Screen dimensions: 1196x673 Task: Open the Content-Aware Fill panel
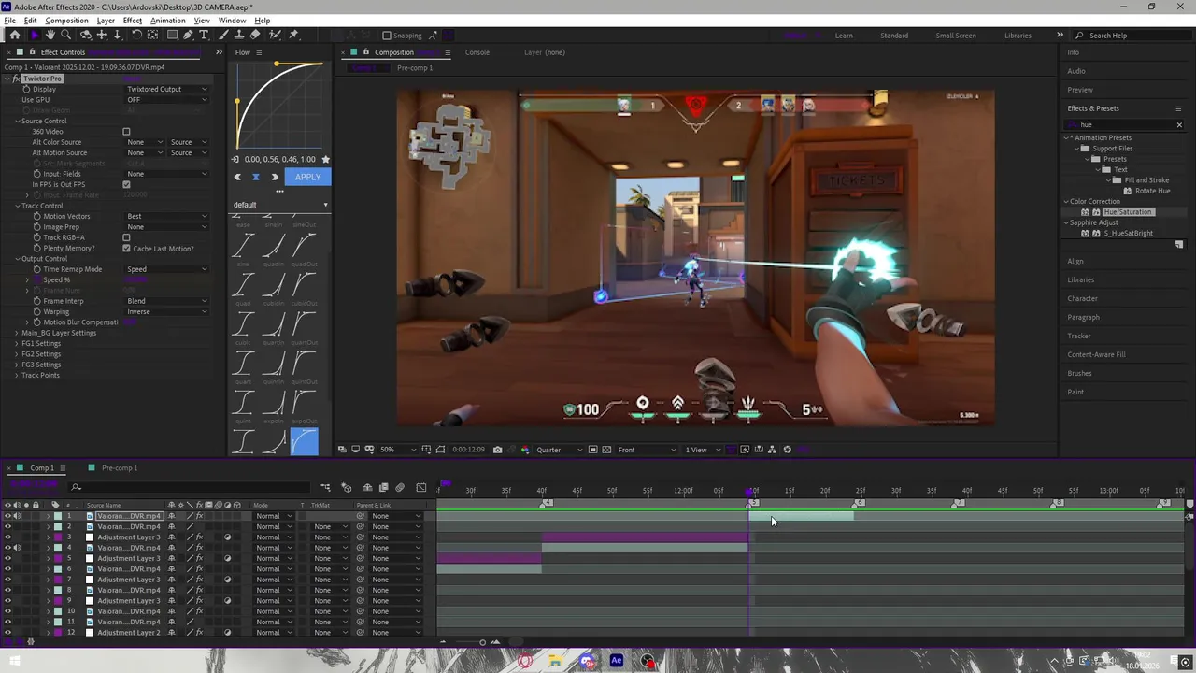coord(1096,354)
